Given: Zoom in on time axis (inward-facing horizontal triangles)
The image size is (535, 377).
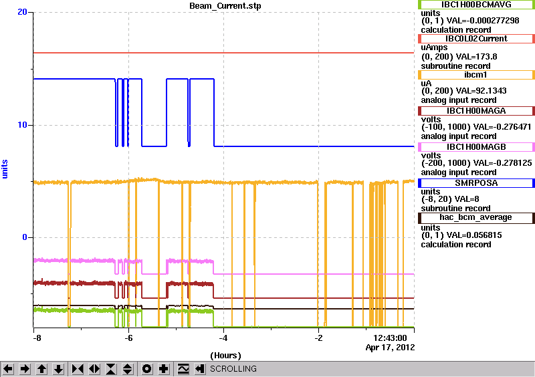Looking at the screenshot, I should [x=78, y=369].
